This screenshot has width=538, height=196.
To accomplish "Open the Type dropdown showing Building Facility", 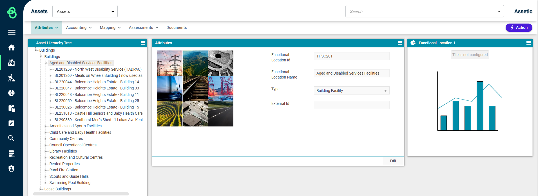I will coord(352,91).
